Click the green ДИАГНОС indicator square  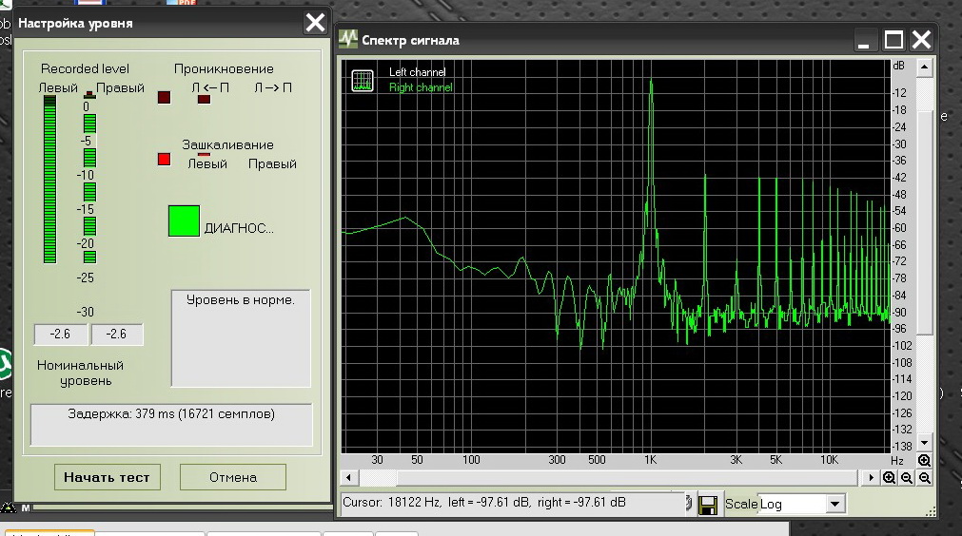[x=184, y=220]
